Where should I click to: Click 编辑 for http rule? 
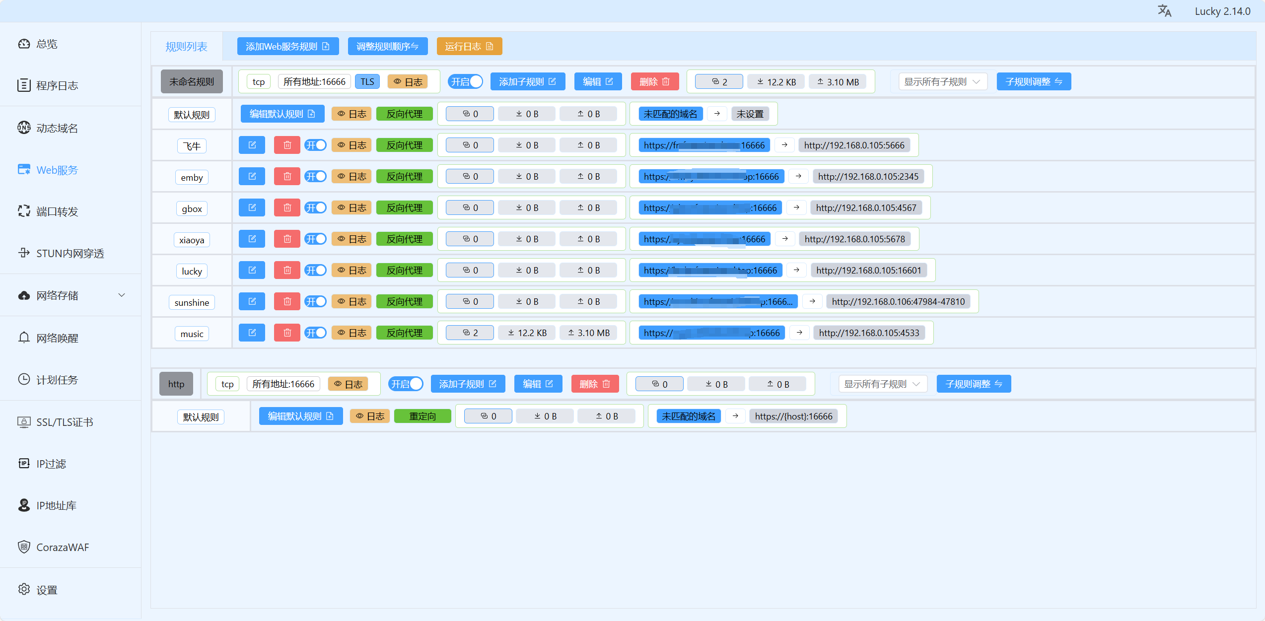point(538,384)
